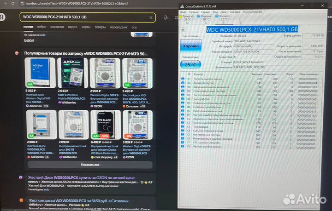The width and height of the screenshot is (332, 211).
Task: Open the OZON product thumbnail priced 2 906 ₽
Action: 105,73
